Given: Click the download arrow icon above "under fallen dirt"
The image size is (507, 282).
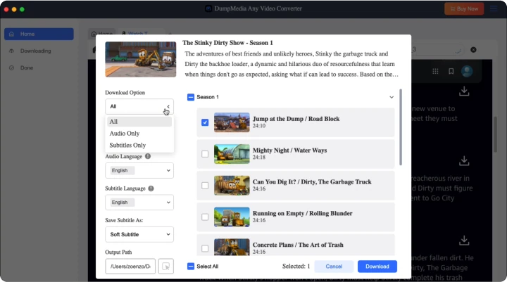Looking at the screenshot, I should point(464,241).
